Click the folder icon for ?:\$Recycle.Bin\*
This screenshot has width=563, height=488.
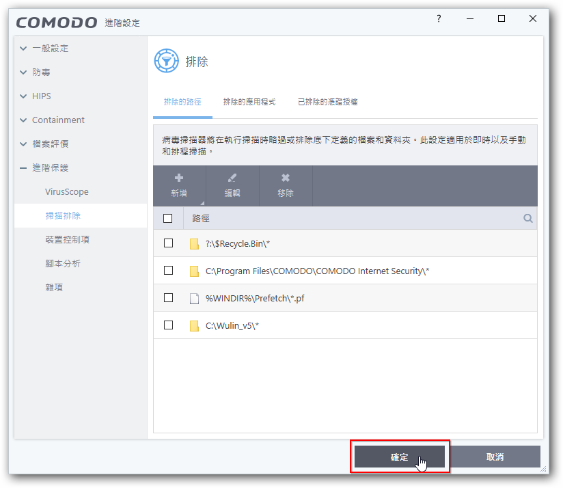point(194,244)
